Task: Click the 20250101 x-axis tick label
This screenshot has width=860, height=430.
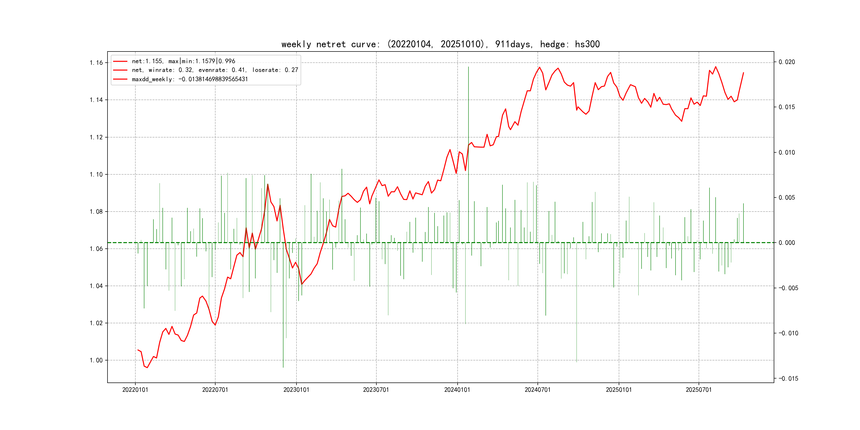Action: tap(619, 390)
